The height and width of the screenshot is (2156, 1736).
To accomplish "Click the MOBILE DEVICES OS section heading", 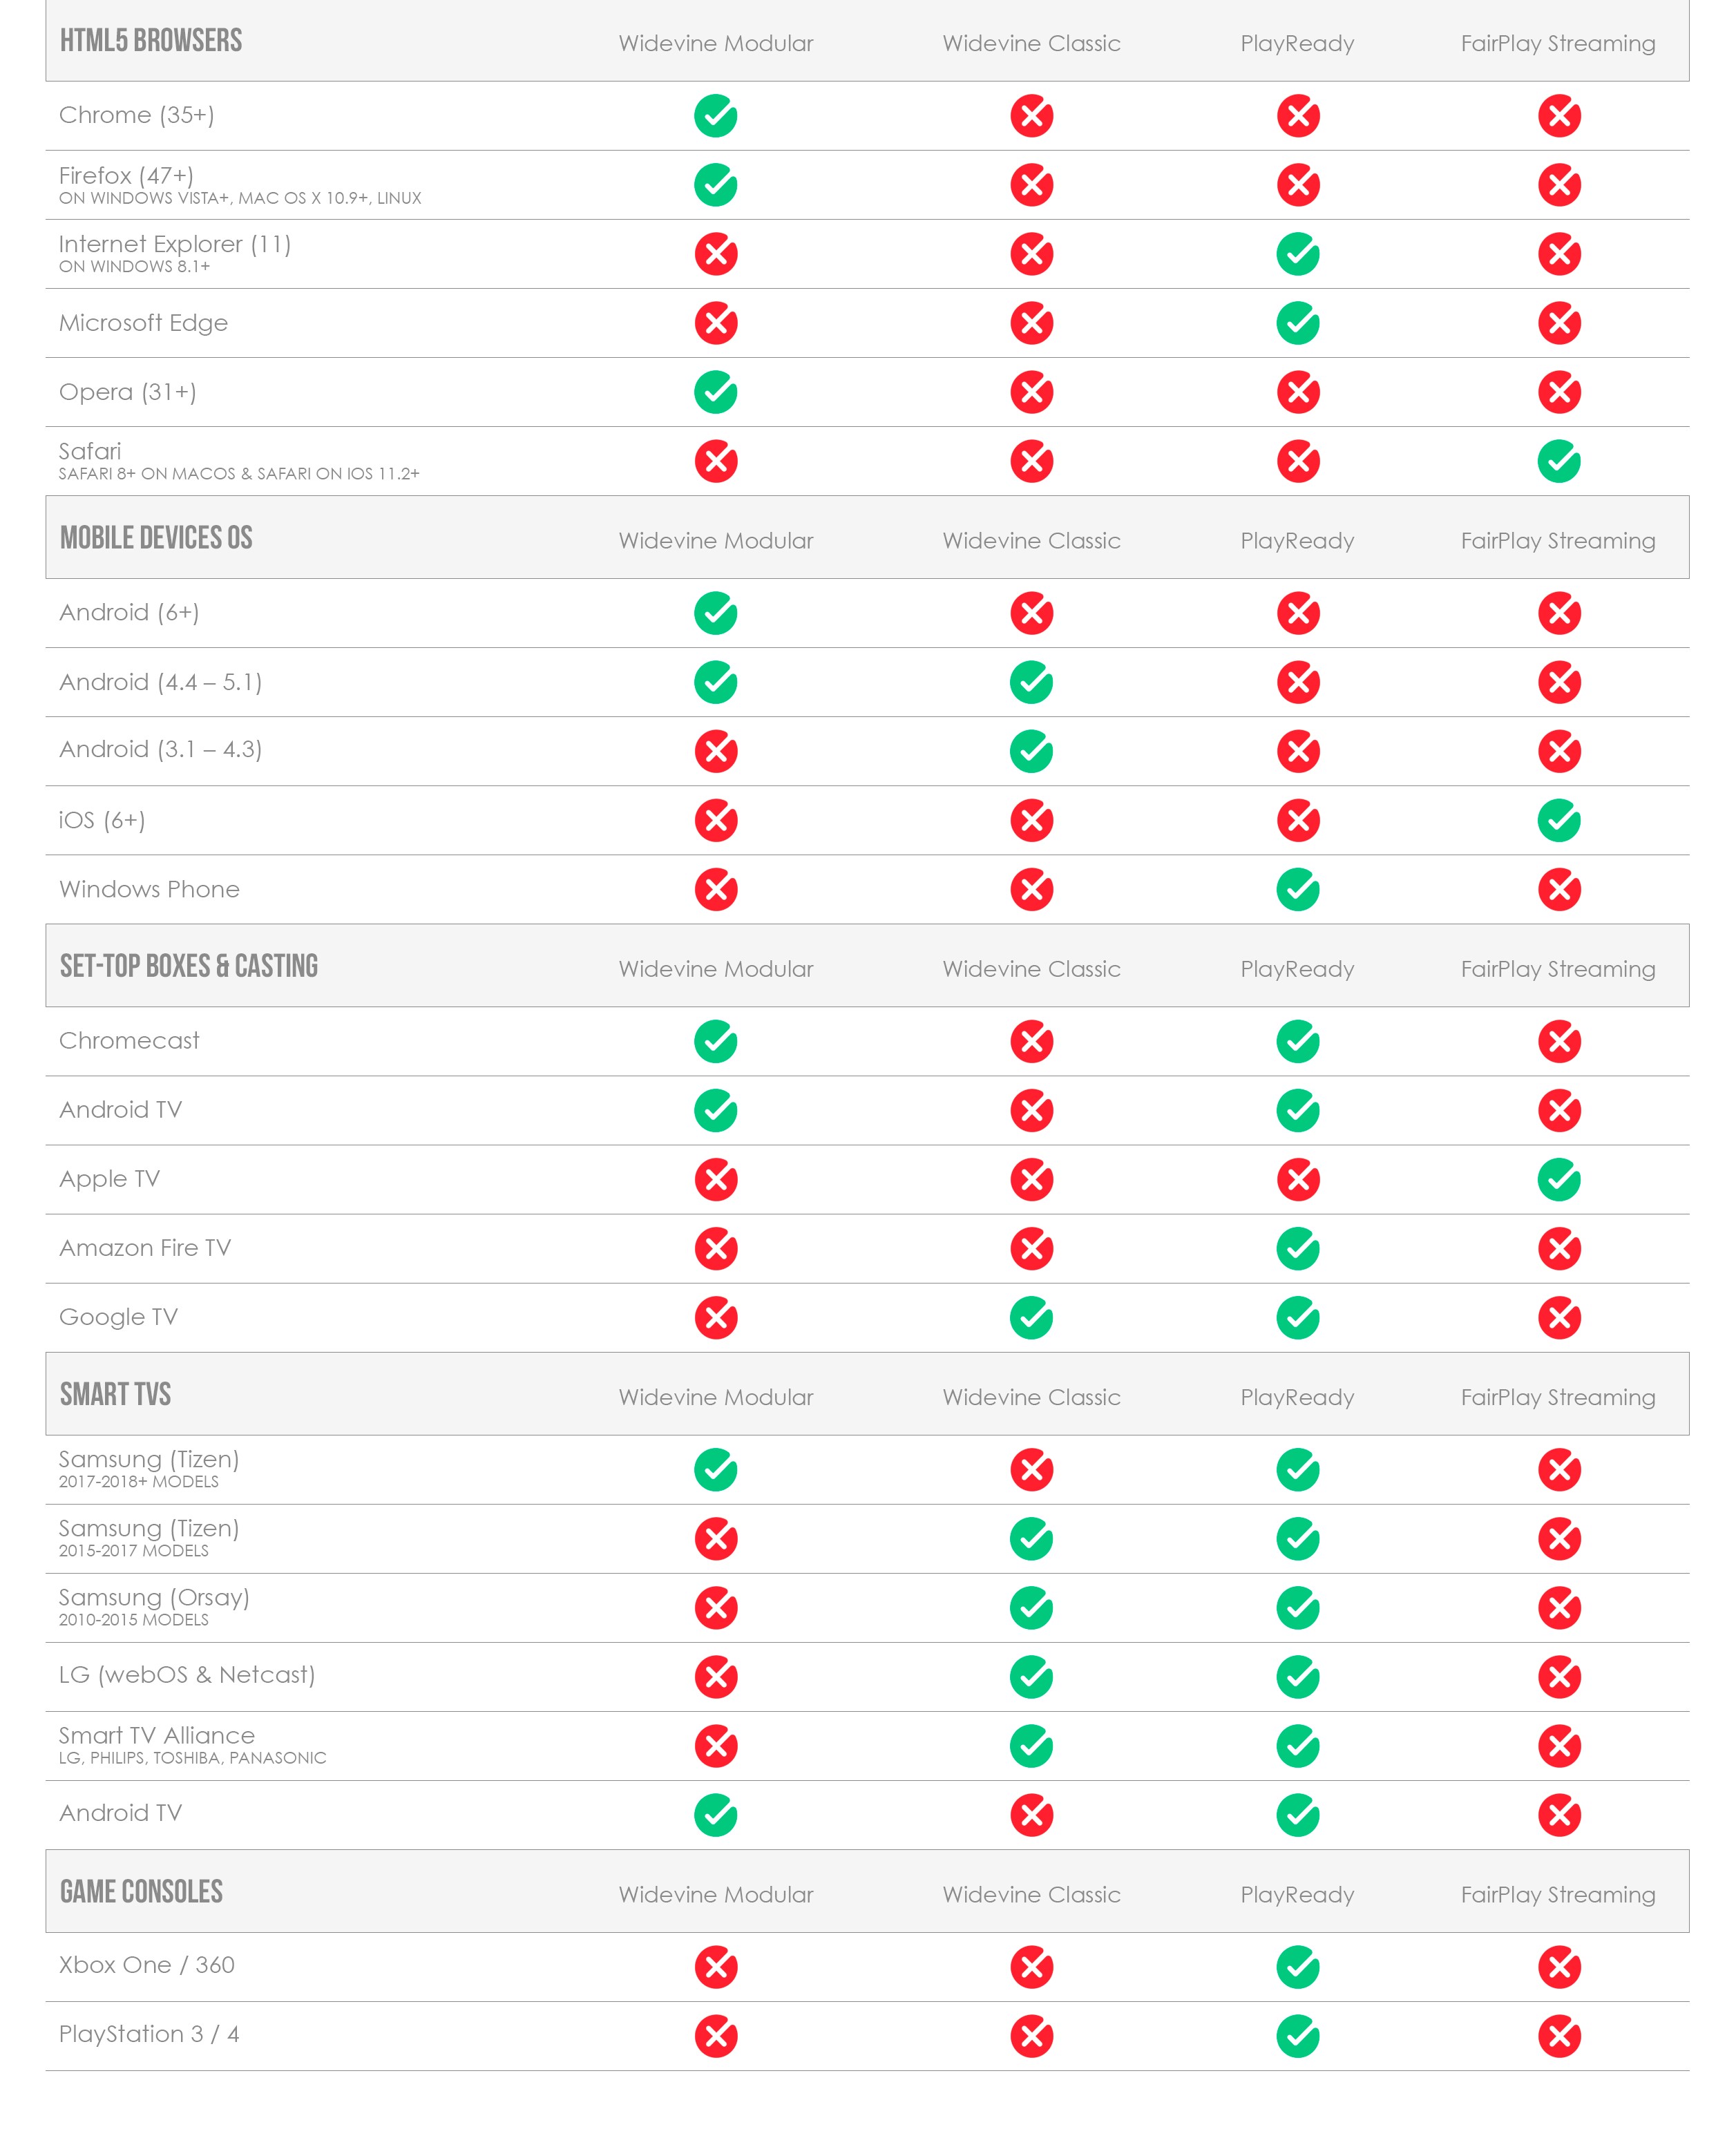I will point(156,538).
